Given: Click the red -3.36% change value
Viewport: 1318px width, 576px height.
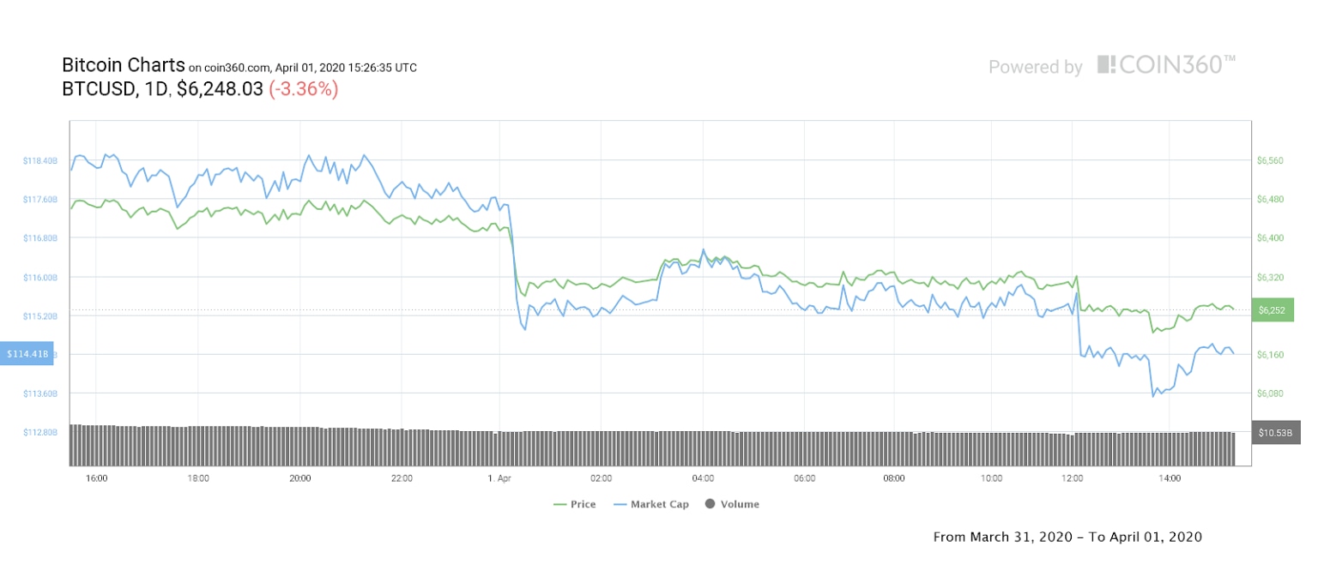Looking at the screenshot, I should point(303,88).
